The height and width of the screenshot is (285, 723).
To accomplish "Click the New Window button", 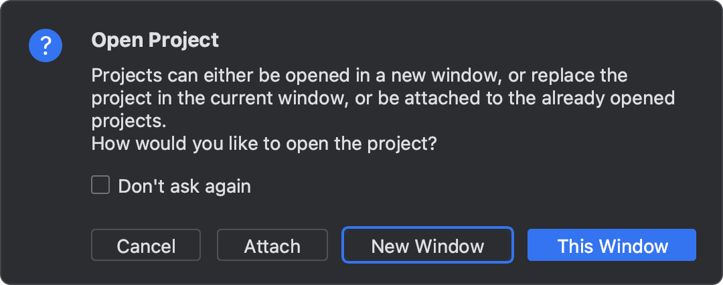I will (427, 246).
